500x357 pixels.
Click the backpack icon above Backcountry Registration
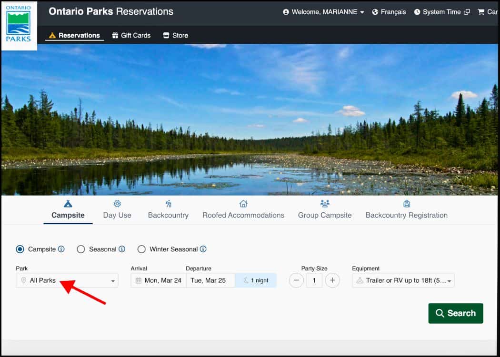coord(407,204)
